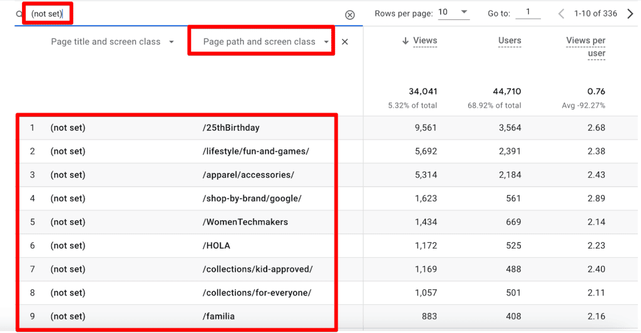Click the /shop-by-brand/google/ page path
The height and width of the screenshot is (333, 641).
[252, 198]
